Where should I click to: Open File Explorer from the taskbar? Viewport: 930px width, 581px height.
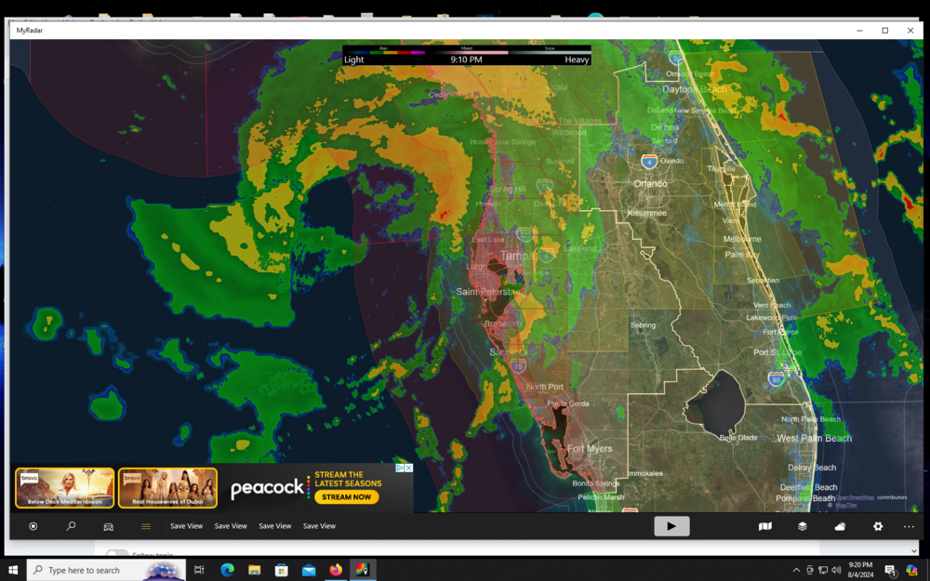coord(255,570)
